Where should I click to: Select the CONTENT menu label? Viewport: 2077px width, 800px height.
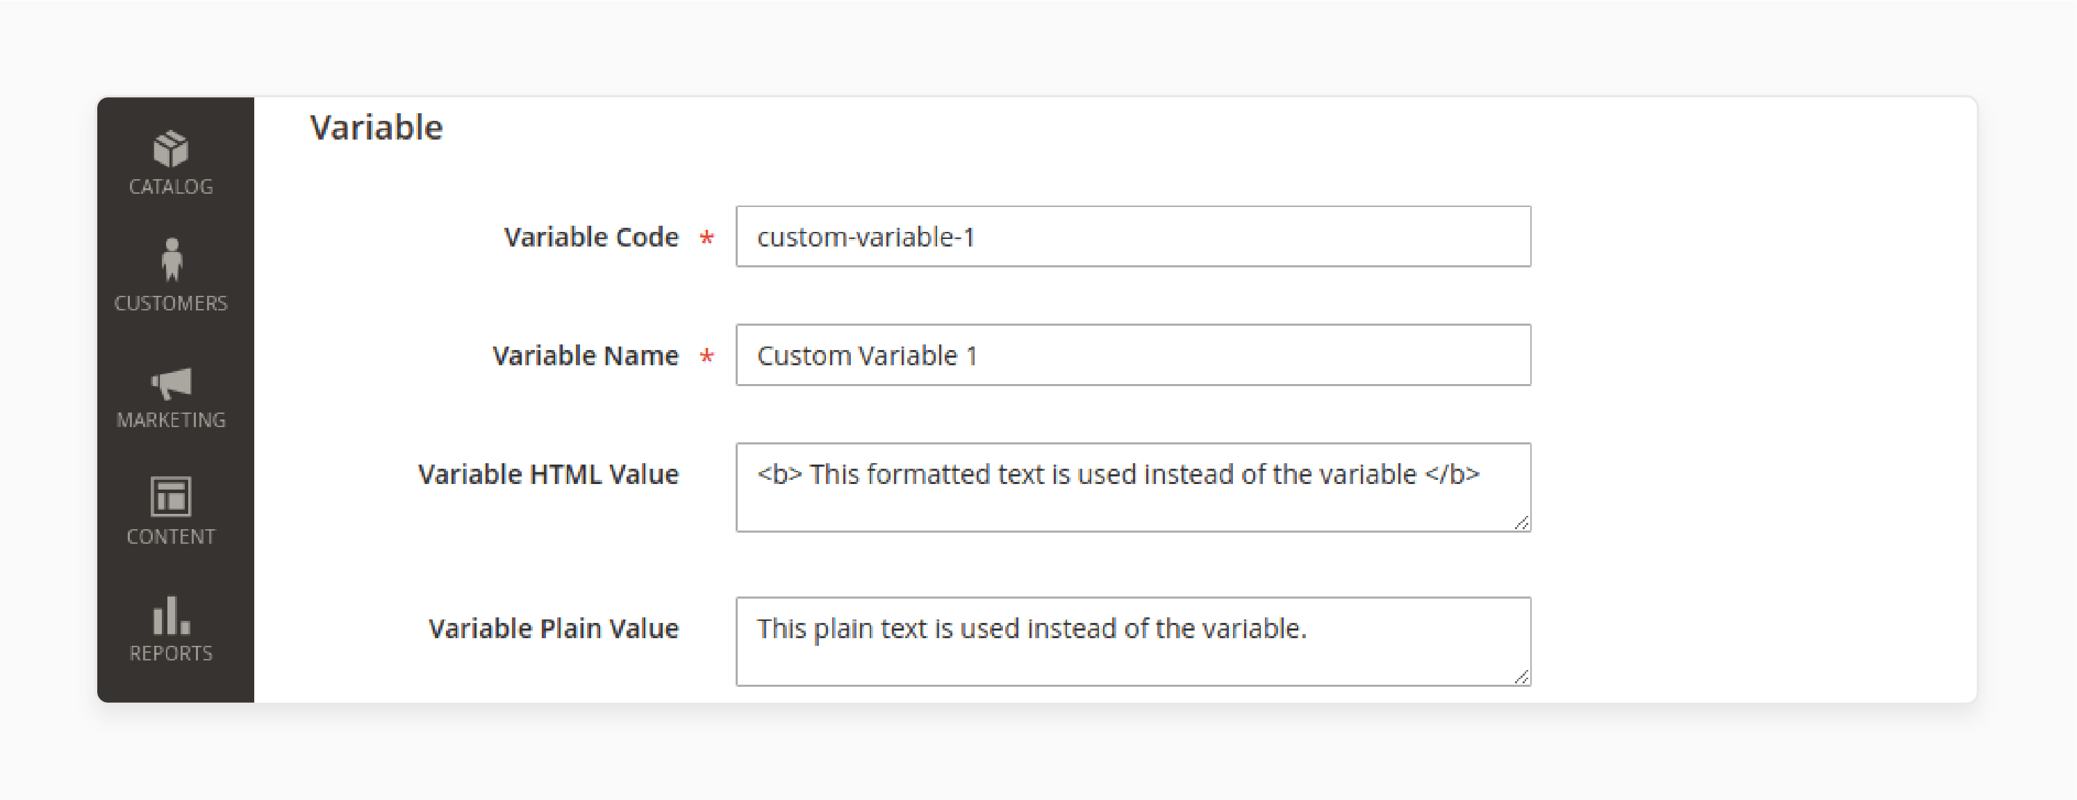pyautogui.click(x=171, y=537)
